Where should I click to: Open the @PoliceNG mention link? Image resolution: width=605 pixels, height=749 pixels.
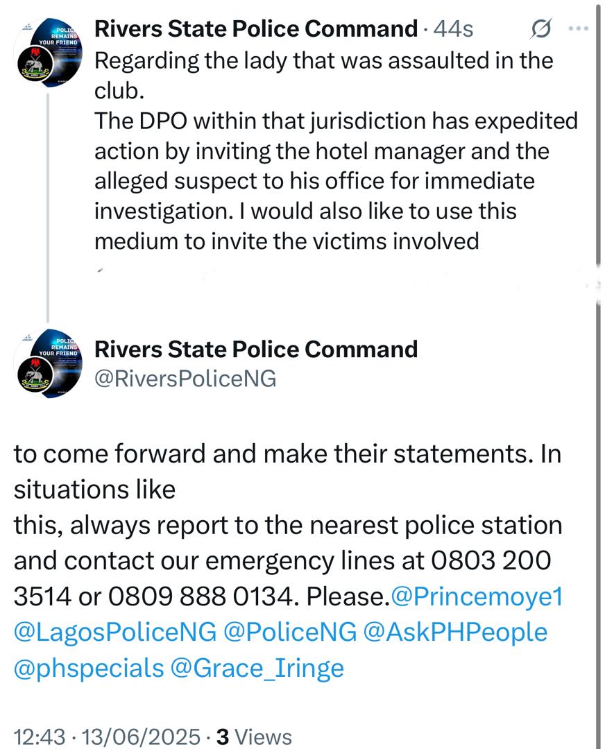290,632
